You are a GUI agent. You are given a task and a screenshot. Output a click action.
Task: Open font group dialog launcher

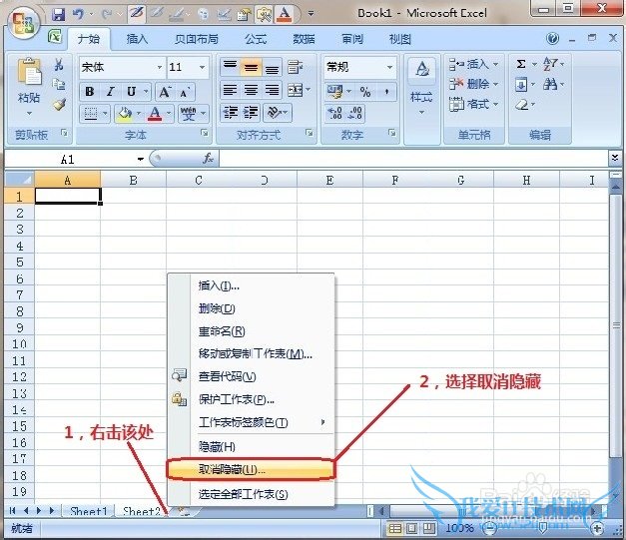tap(205, 134)
